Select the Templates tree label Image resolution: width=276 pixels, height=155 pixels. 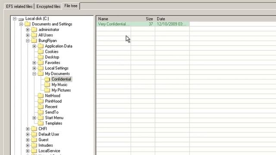tap(53, 124)
